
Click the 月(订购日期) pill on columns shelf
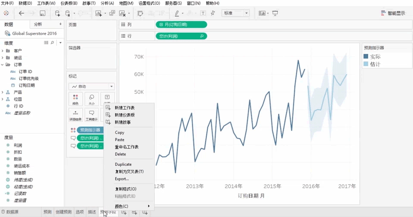click(x=181, y=25)
